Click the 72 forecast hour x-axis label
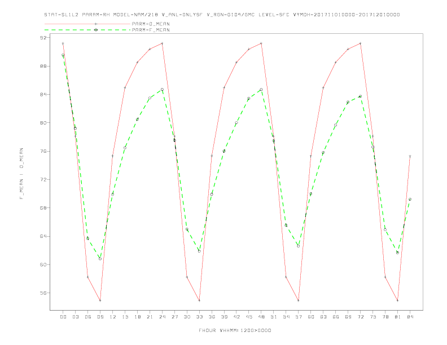 (361, 317)
